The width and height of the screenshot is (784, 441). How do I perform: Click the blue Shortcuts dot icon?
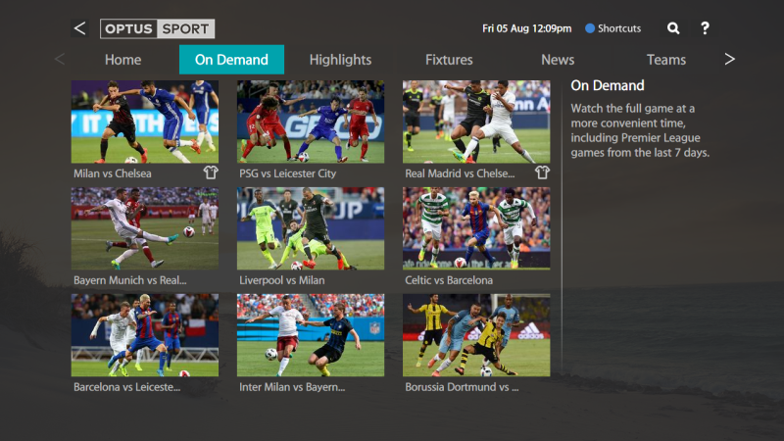pos(590,28)
